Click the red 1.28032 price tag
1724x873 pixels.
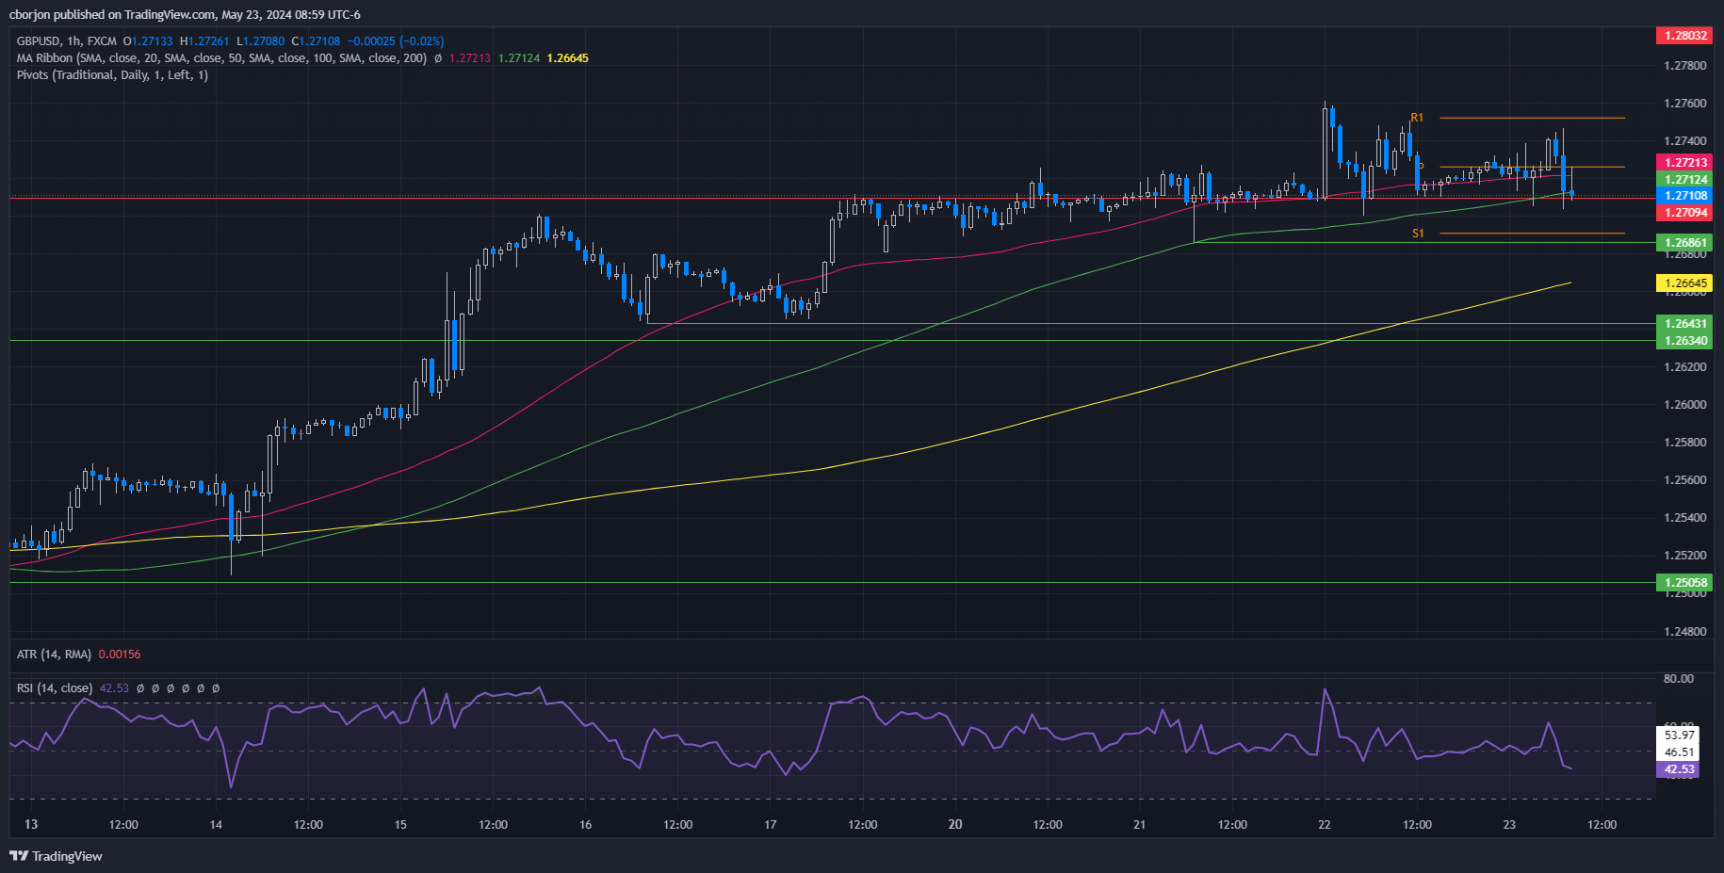[1684, 36]
